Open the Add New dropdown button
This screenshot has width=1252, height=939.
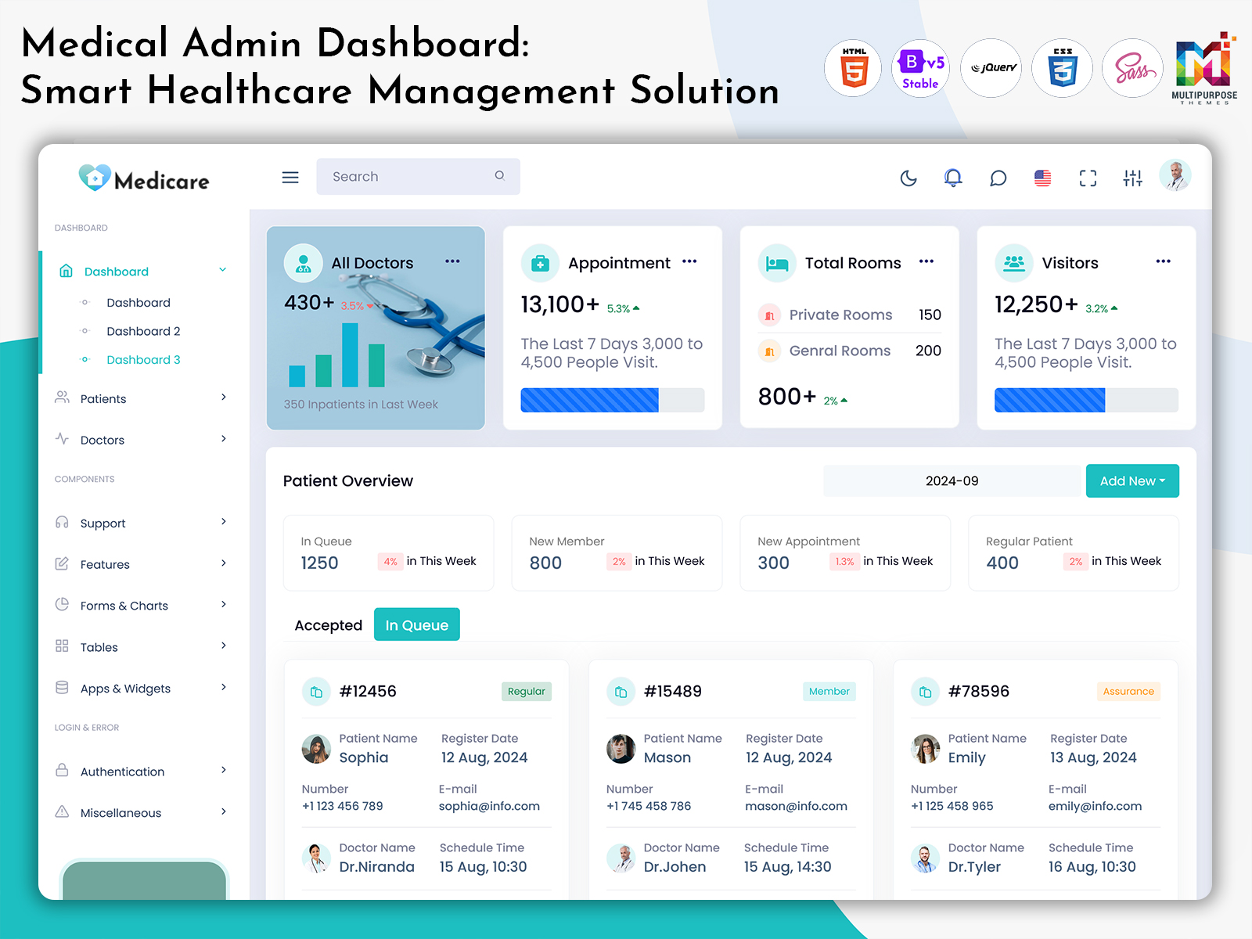click(x=1132, y=481)
